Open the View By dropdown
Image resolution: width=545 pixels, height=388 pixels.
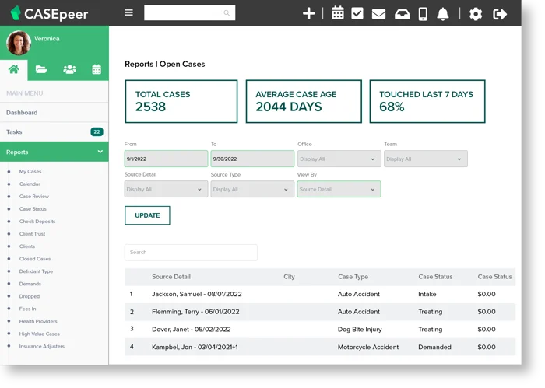coord(339,189)
